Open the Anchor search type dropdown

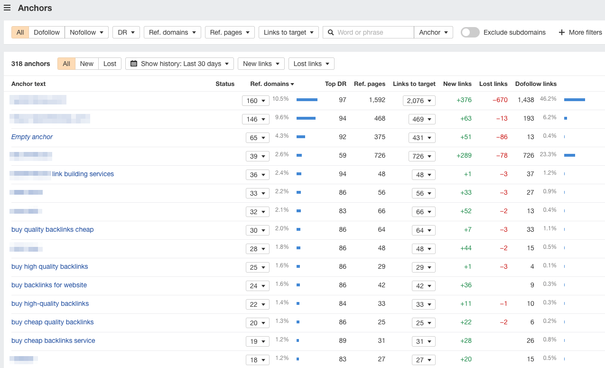433,32
